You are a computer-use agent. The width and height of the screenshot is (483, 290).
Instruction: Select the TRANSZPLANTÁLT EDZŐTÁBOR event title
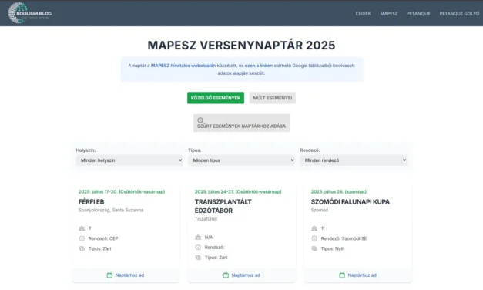pyautogui.click(x=223, y=206)
